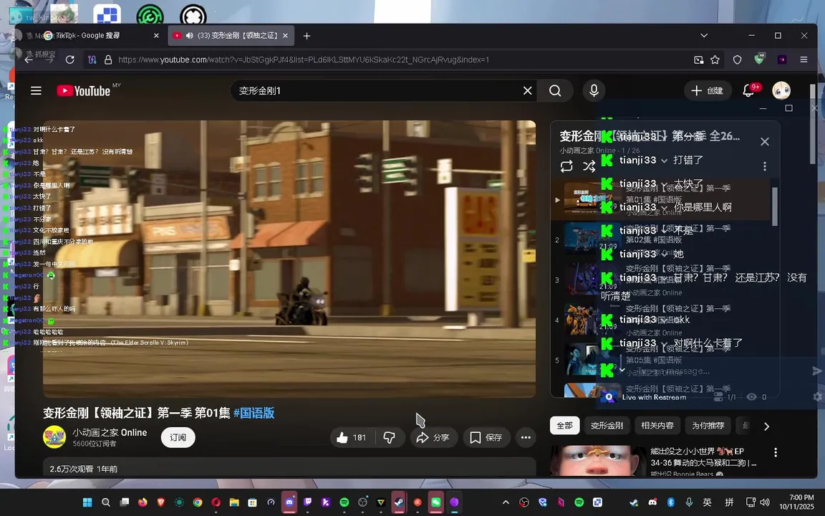825x516 pixels.
Task: Subscribe using the 订阅 button
Action: pyautogui.click(x=178, y=438)
